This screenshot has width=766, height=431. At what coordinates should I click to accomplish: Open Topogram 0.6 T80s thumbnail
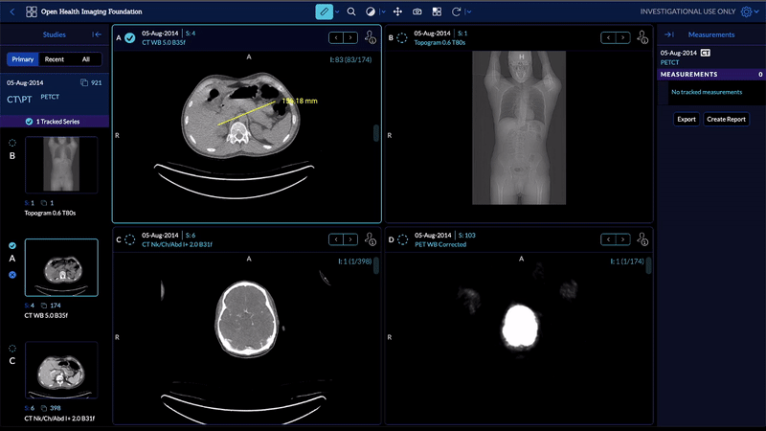(61, 165)
